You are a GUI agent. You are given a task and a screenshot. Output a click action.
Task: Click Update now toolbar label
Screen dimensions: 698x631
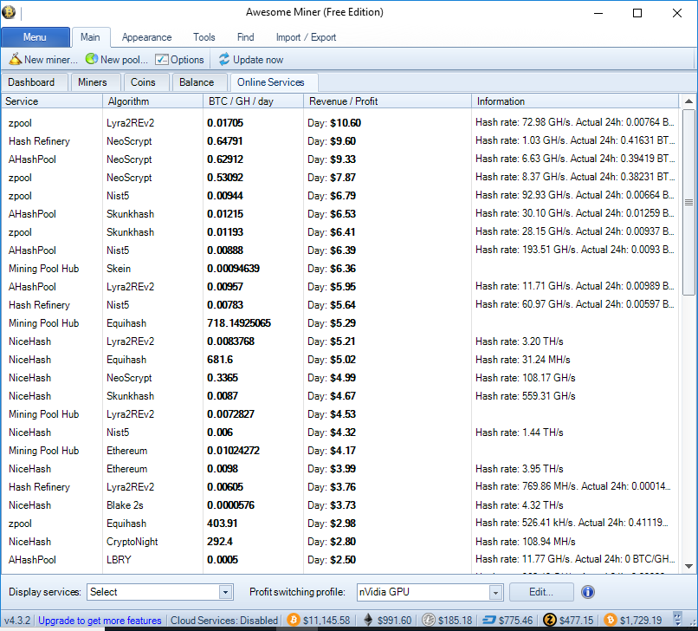pyautogui.click(x=258, y=59)
